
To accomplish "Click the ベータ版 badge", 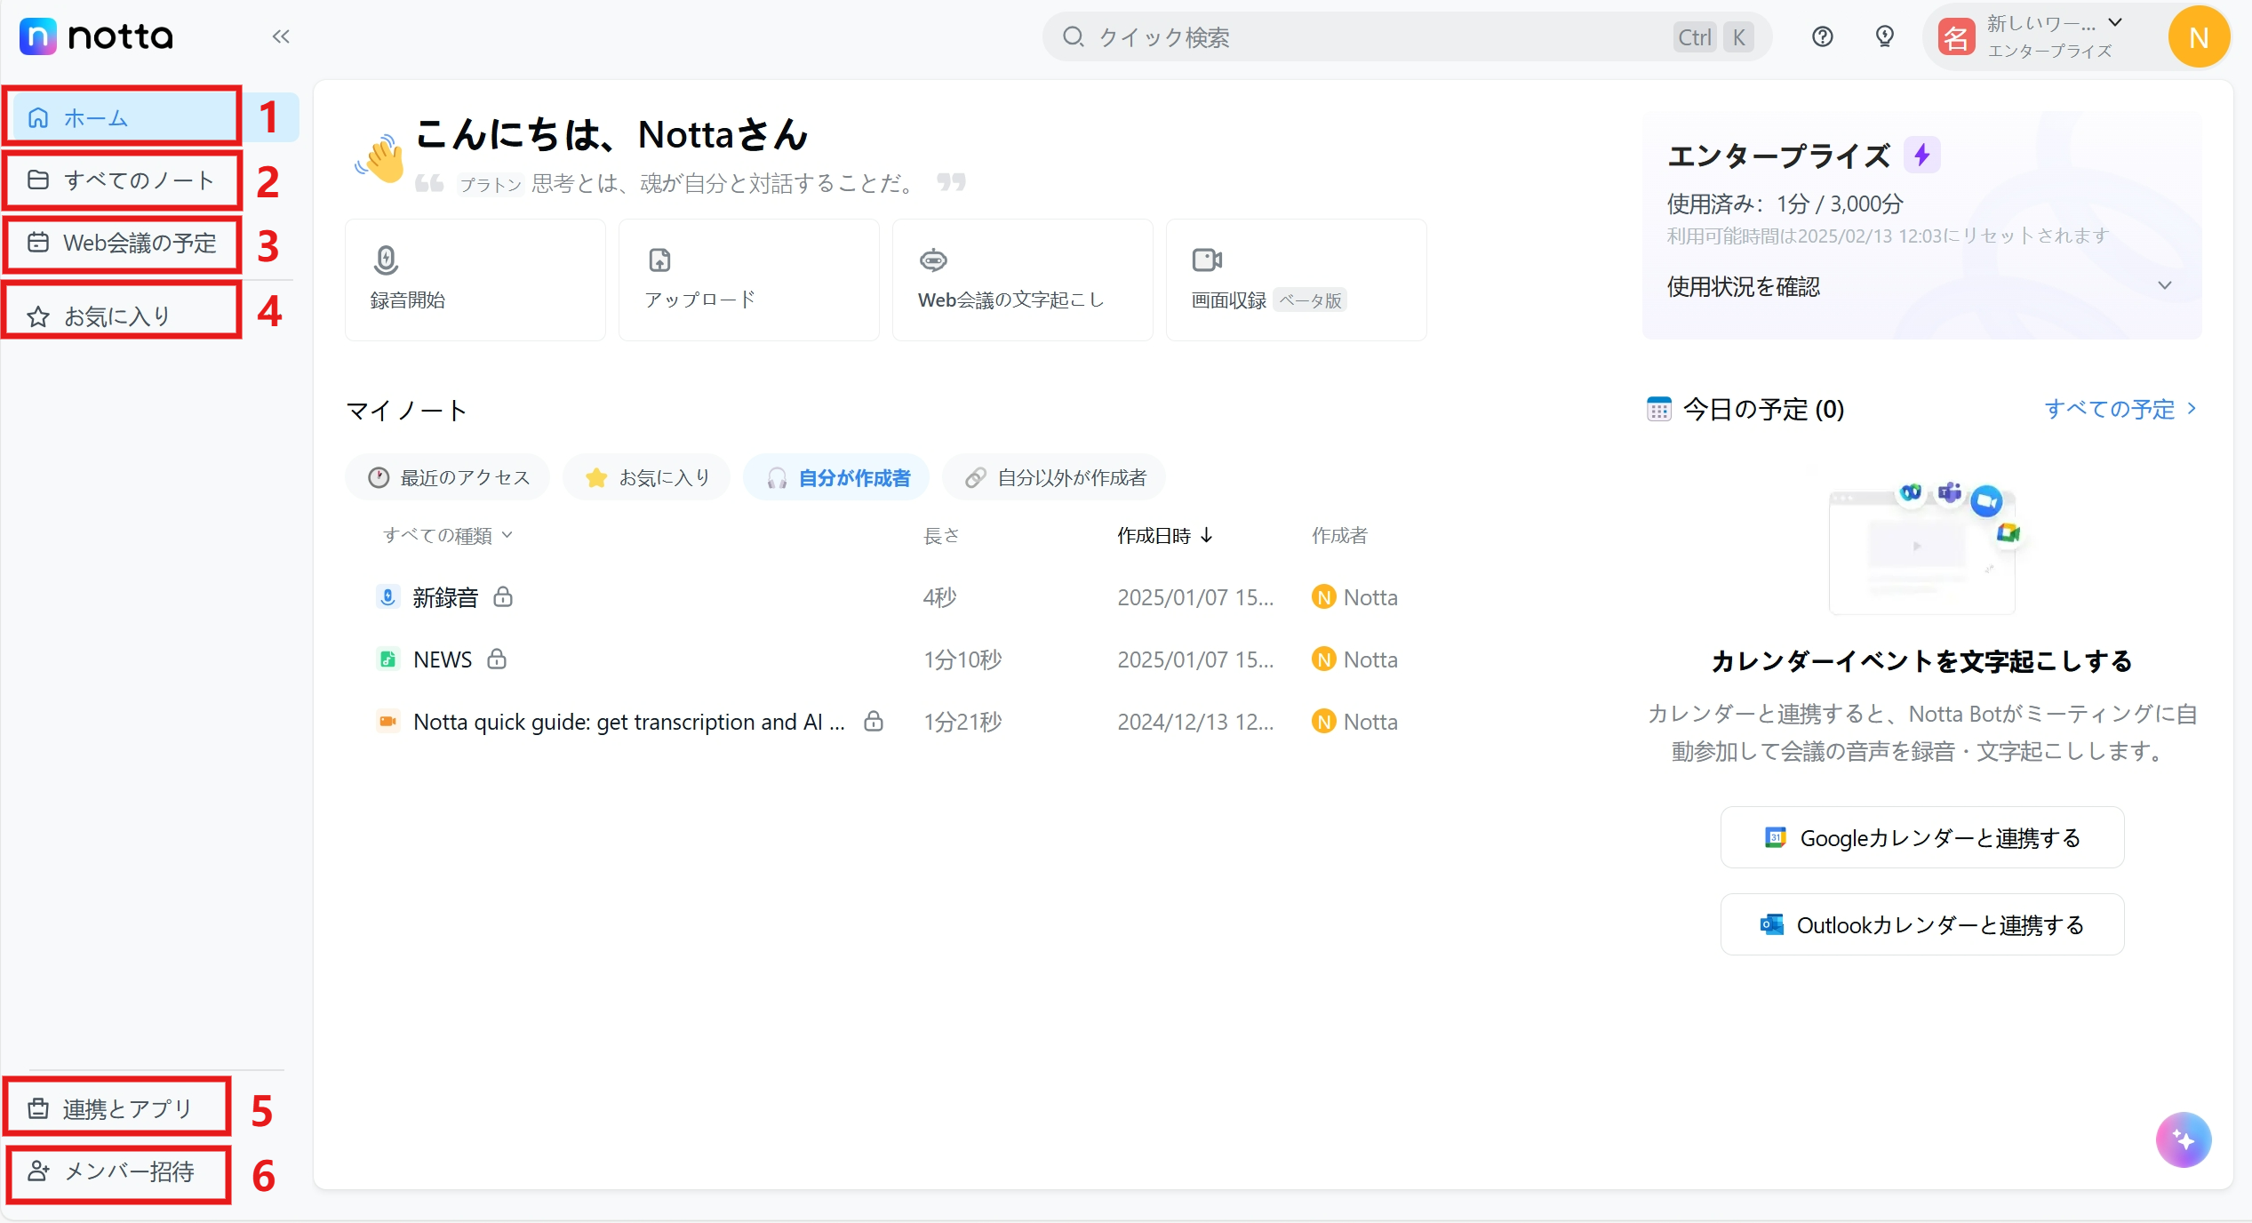I will pyautogui.click(x=1310, y=300).
